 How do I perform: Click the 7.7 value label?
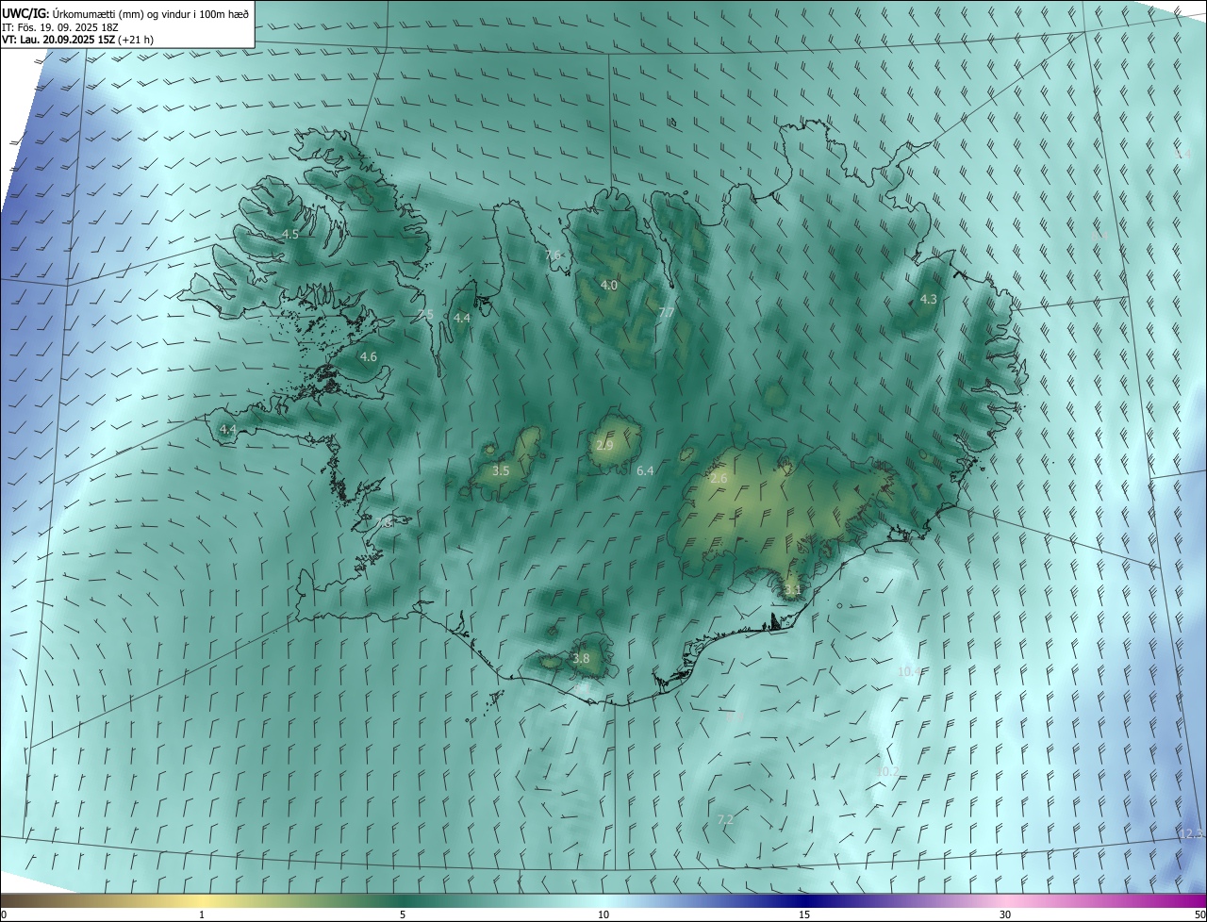[667, 313]
